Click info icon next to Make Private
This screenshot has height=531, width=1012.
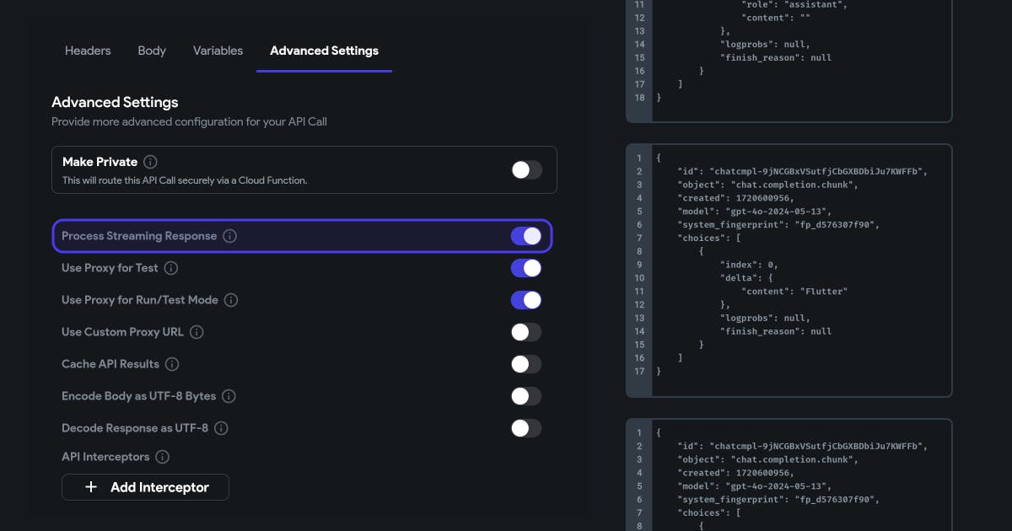(x=150, y=162)
